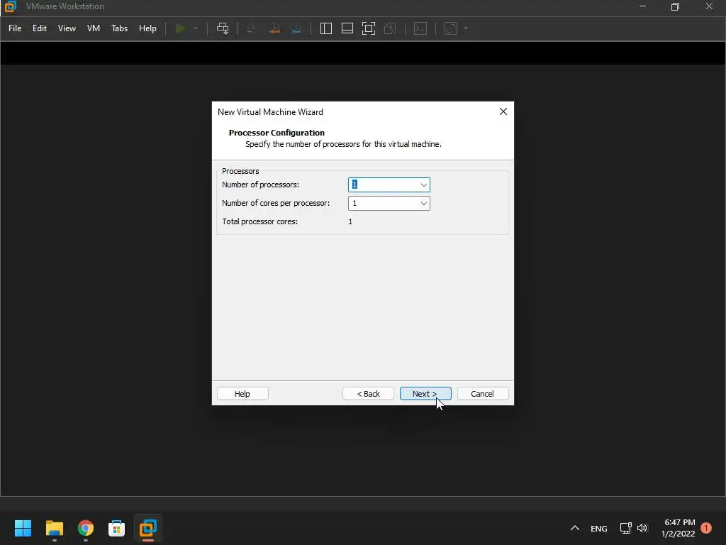Click the ENG language indicator
Viewport: 726px width, 545px height.
tap(598, 528)
